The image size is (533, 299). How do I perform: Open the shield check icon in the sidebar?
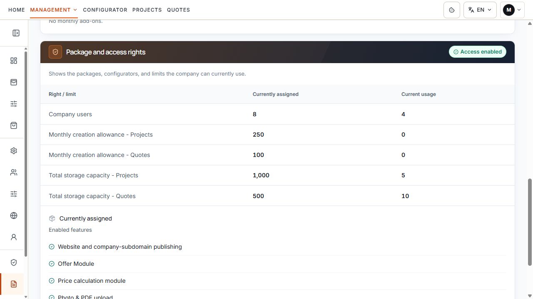pos(14,262)
